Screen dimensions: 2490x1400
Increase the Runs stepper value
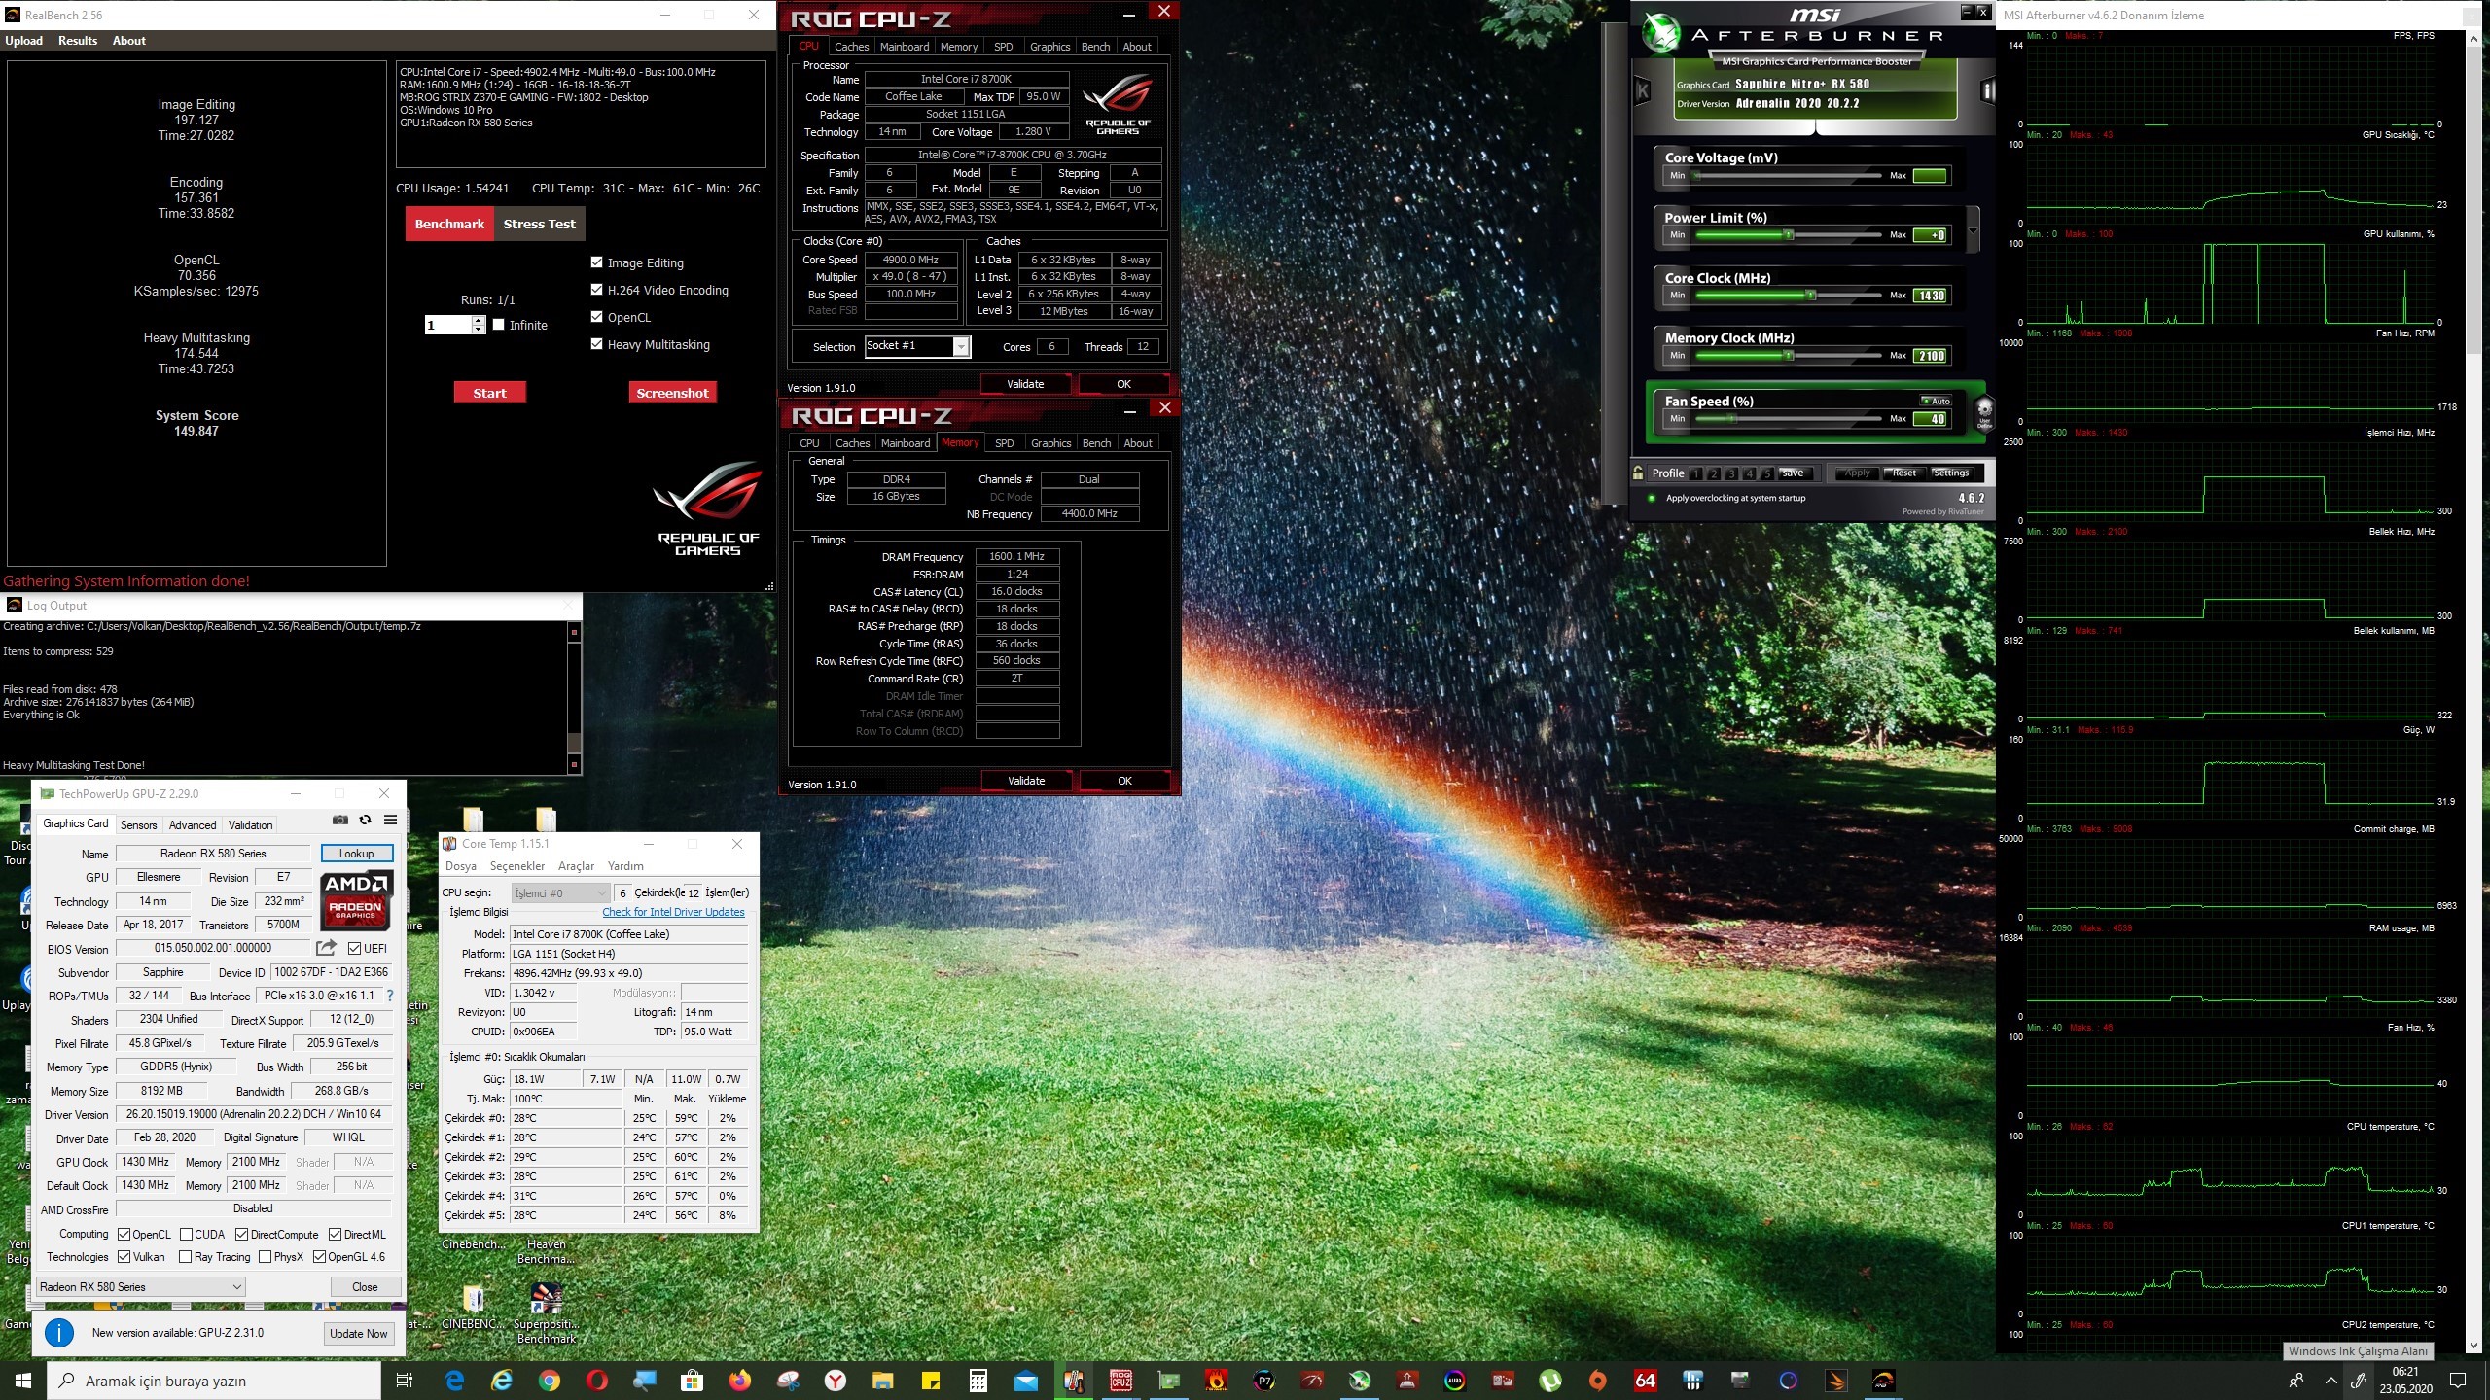pyautogui.click(x=479, y=320)
